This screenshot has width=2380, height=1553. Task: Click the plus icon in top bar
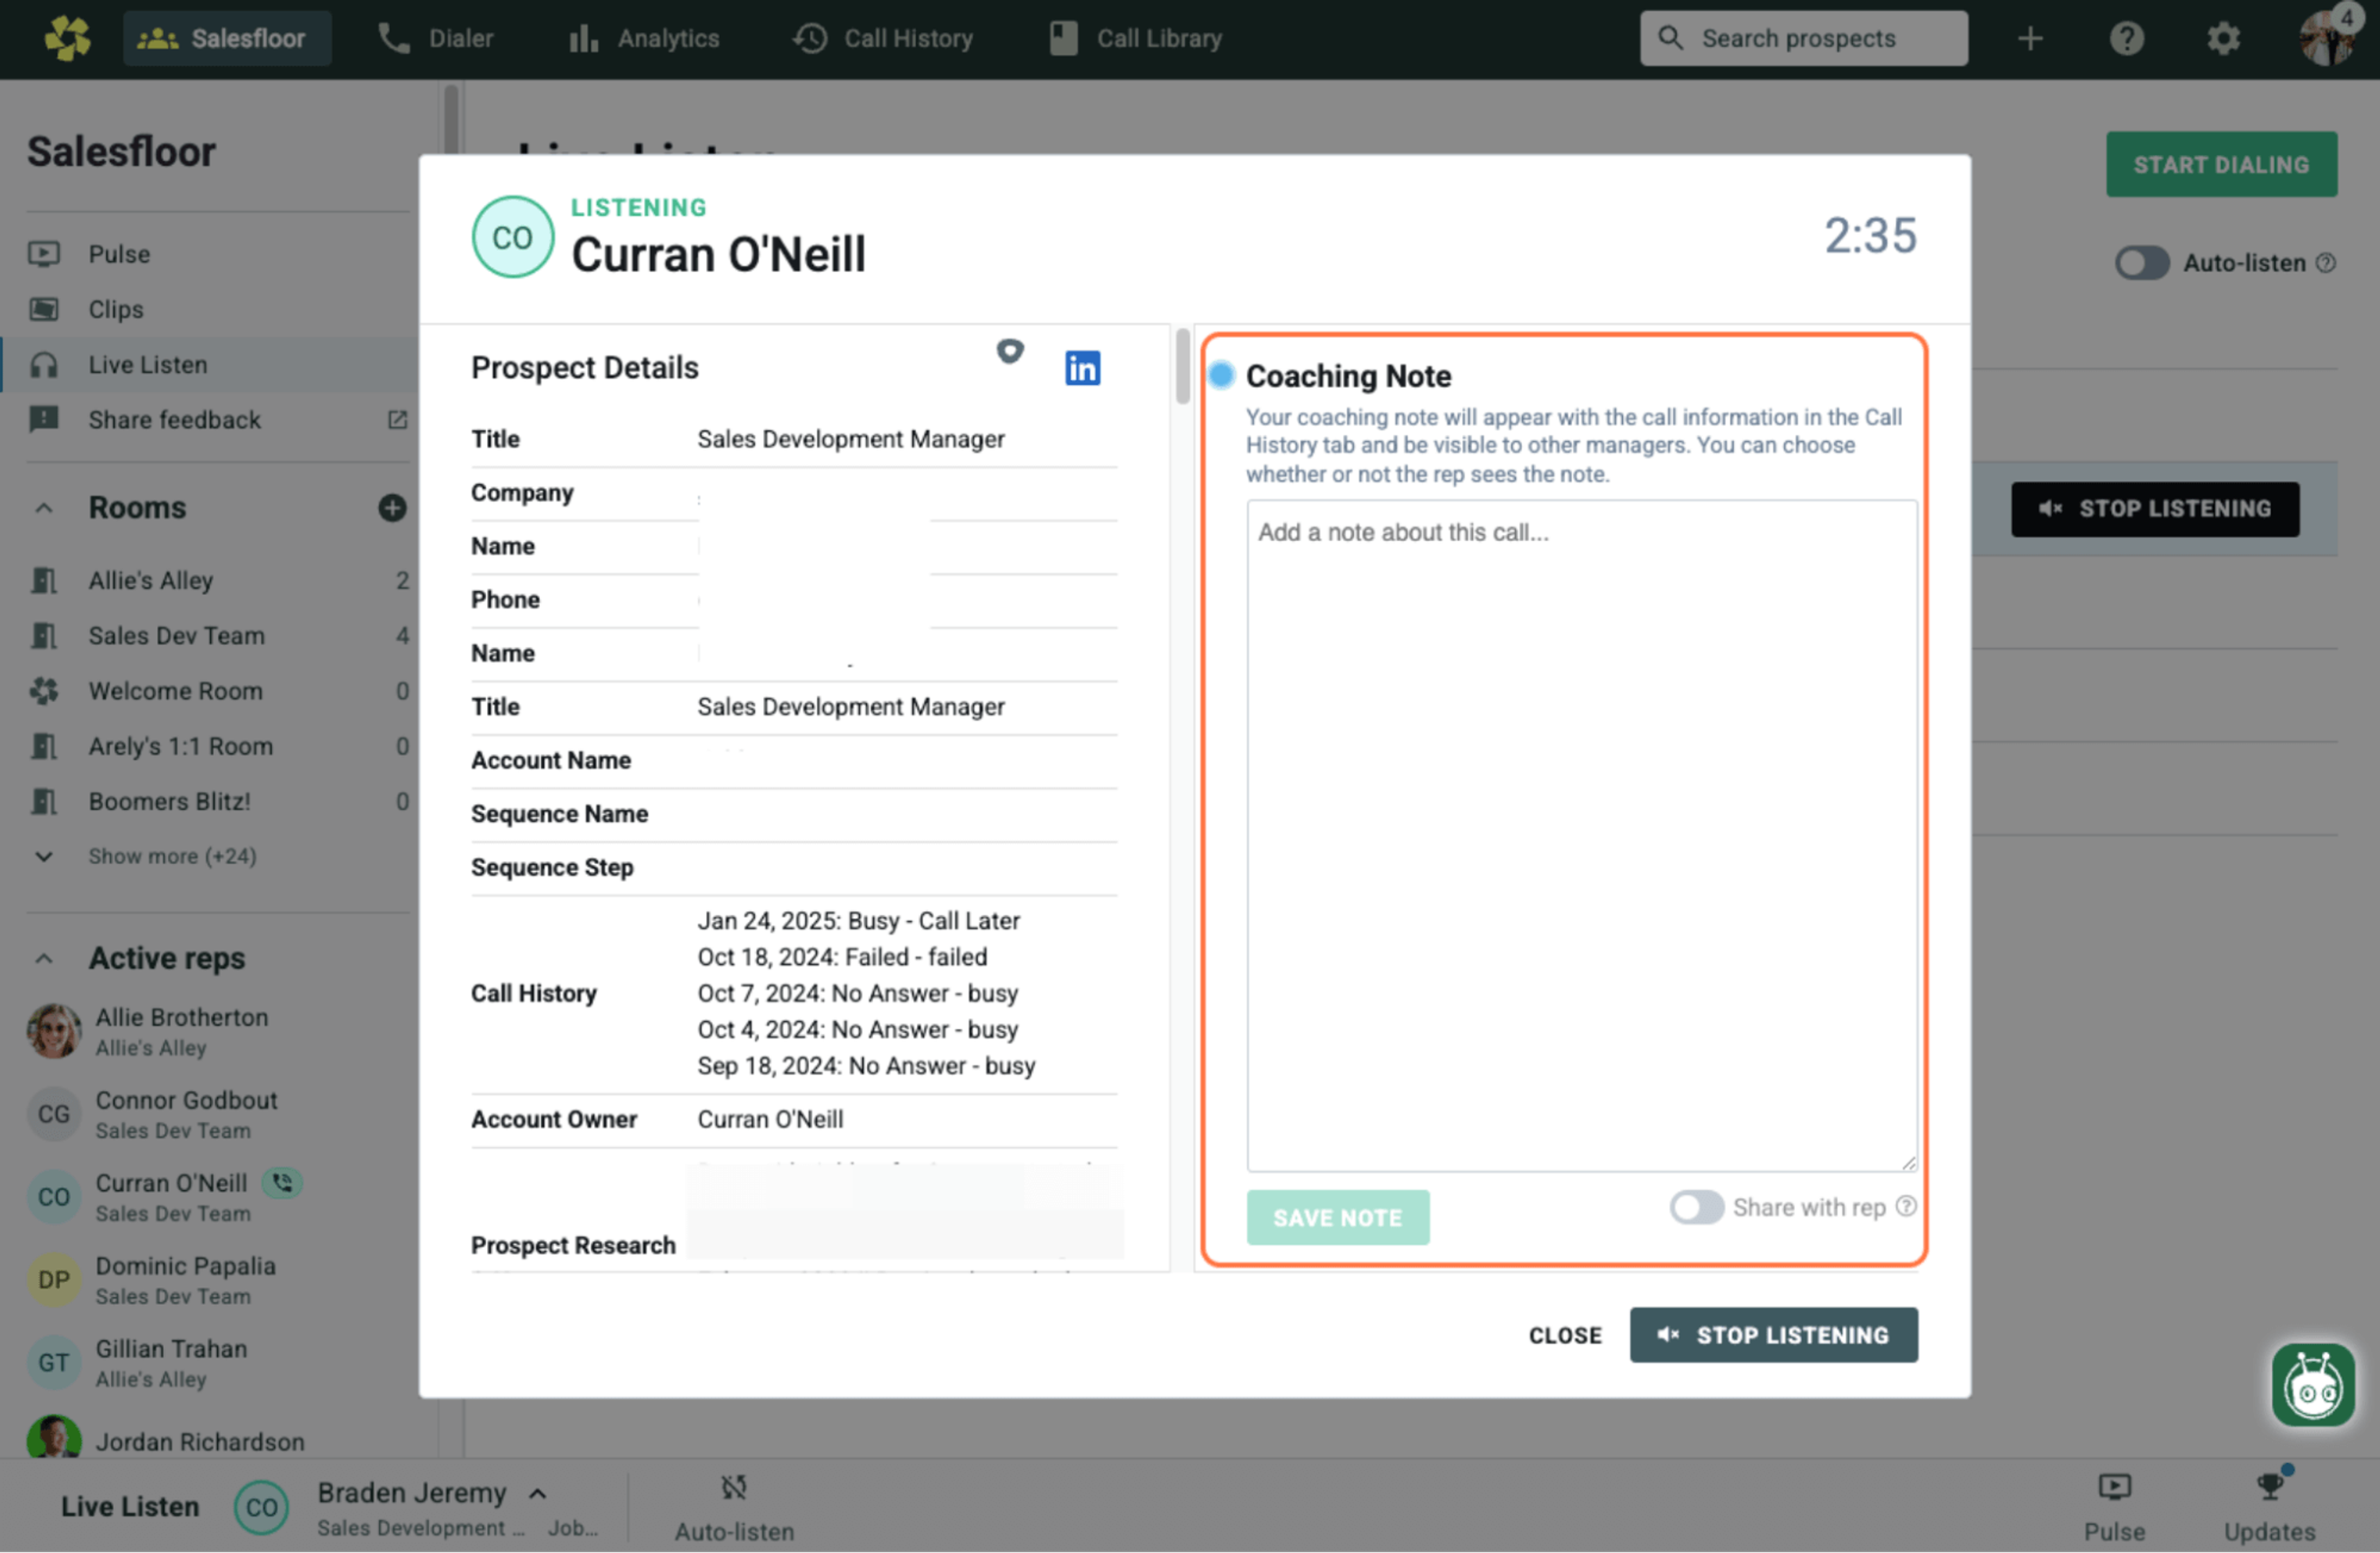pyautogui.click(x=2030, y=39)
